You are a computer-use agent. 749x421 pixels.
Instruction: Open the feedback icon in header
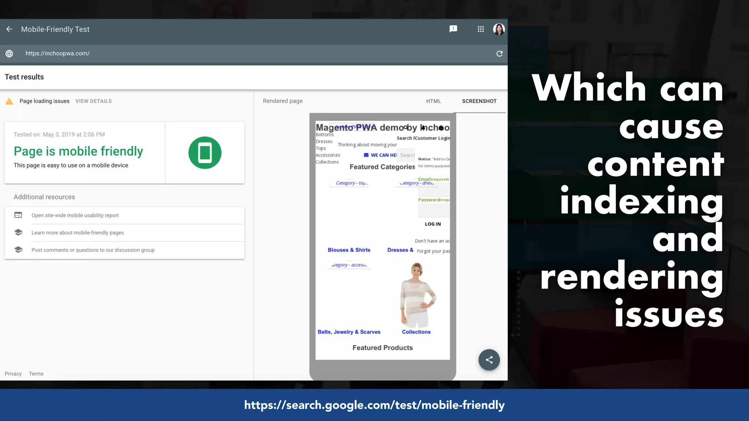click(453, 29)
